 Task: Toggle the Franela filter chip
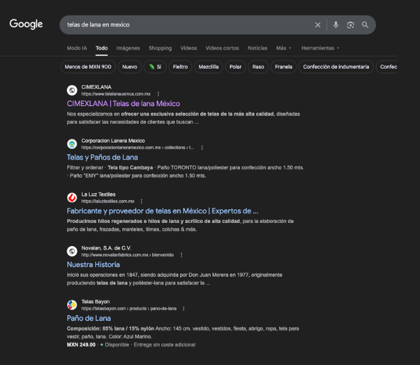(x=283, y=67)
